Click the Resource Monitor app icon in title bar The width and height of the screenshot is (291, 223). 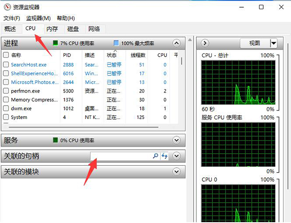coord(7,7)
